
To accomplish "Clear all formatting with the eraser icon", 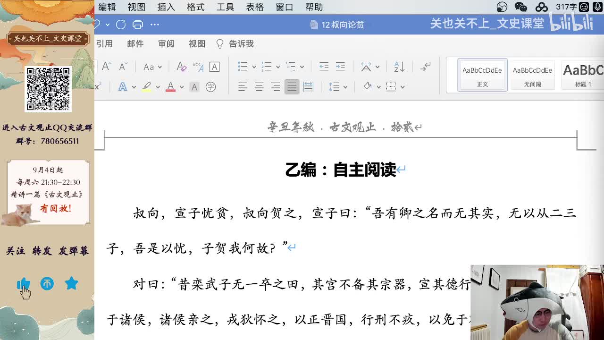I will click(x=181, y=67).
